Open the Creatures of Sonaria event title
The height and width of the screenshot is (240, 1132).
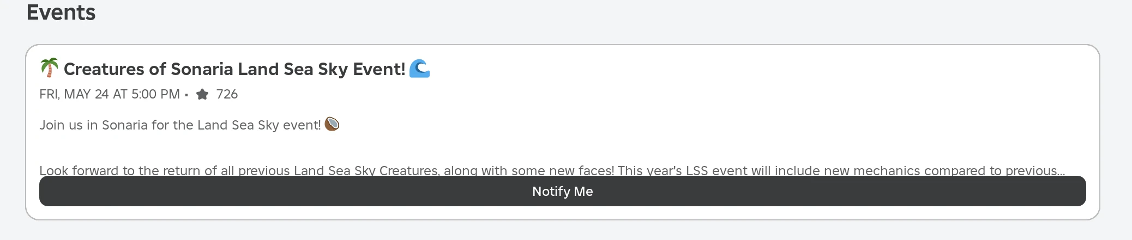(234, 69)
